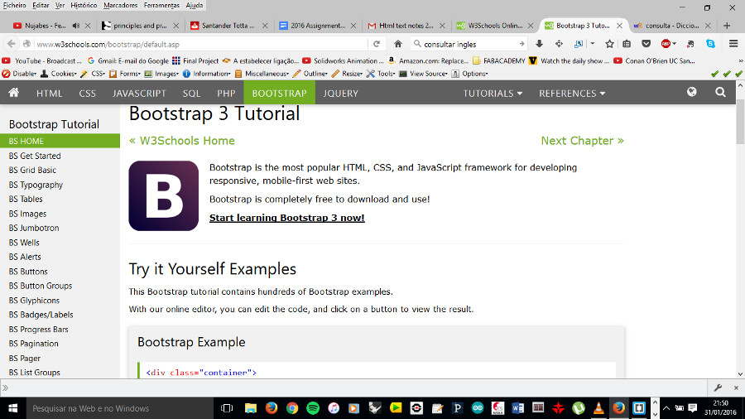Go to W3Schools Home link
745x419 pixels.
[182, 141]
